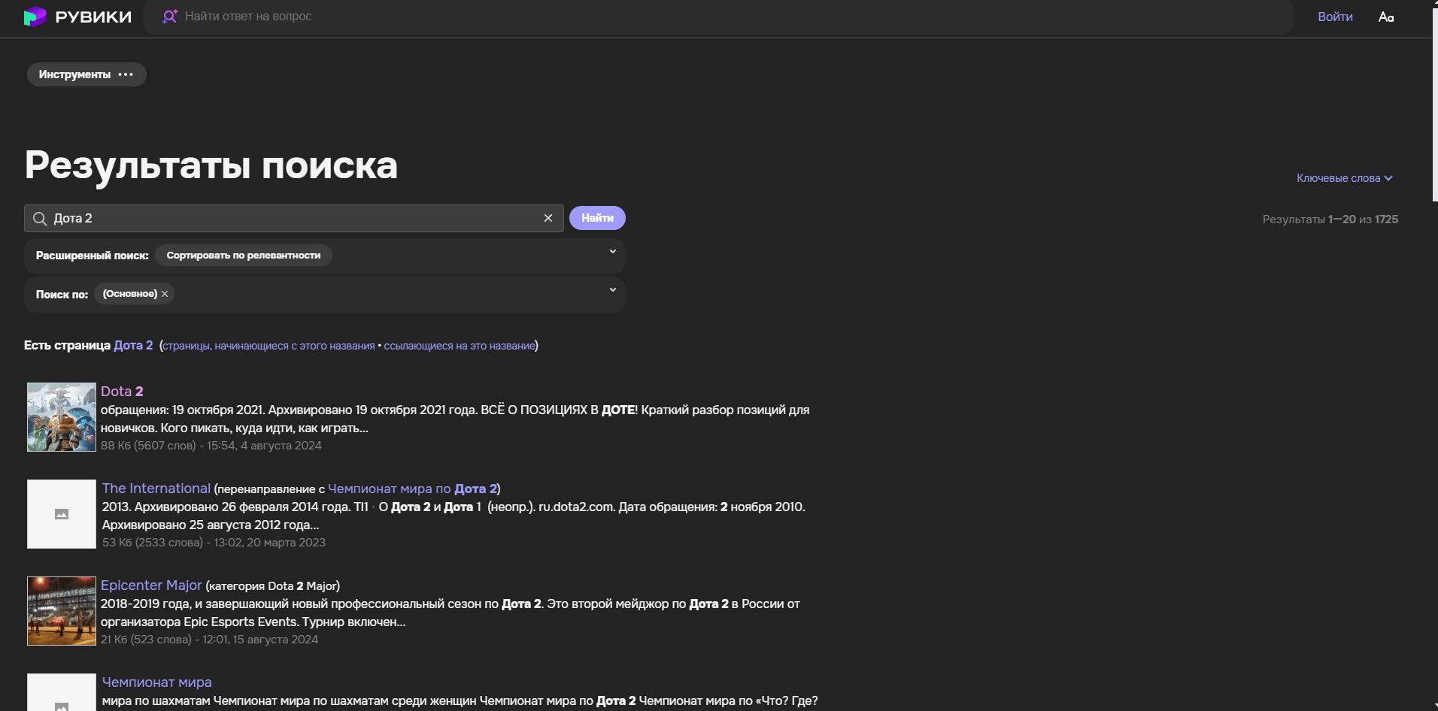Open 'ссылающиеся на это название' link
Viewport: 1438px width, 711px height.
(460, 346)
